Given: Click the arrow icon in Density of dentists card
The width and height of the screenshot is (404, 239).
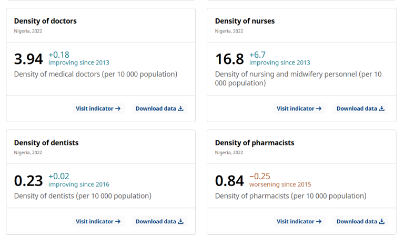Looking at the screenshot, I should [x=118, y=222].
